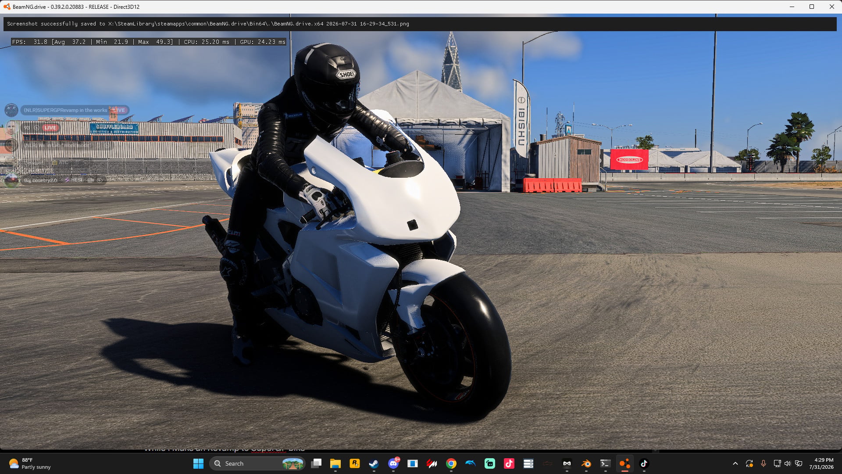
Task: Open the black TikTok app on the taskbar
Action: point(644,463)
